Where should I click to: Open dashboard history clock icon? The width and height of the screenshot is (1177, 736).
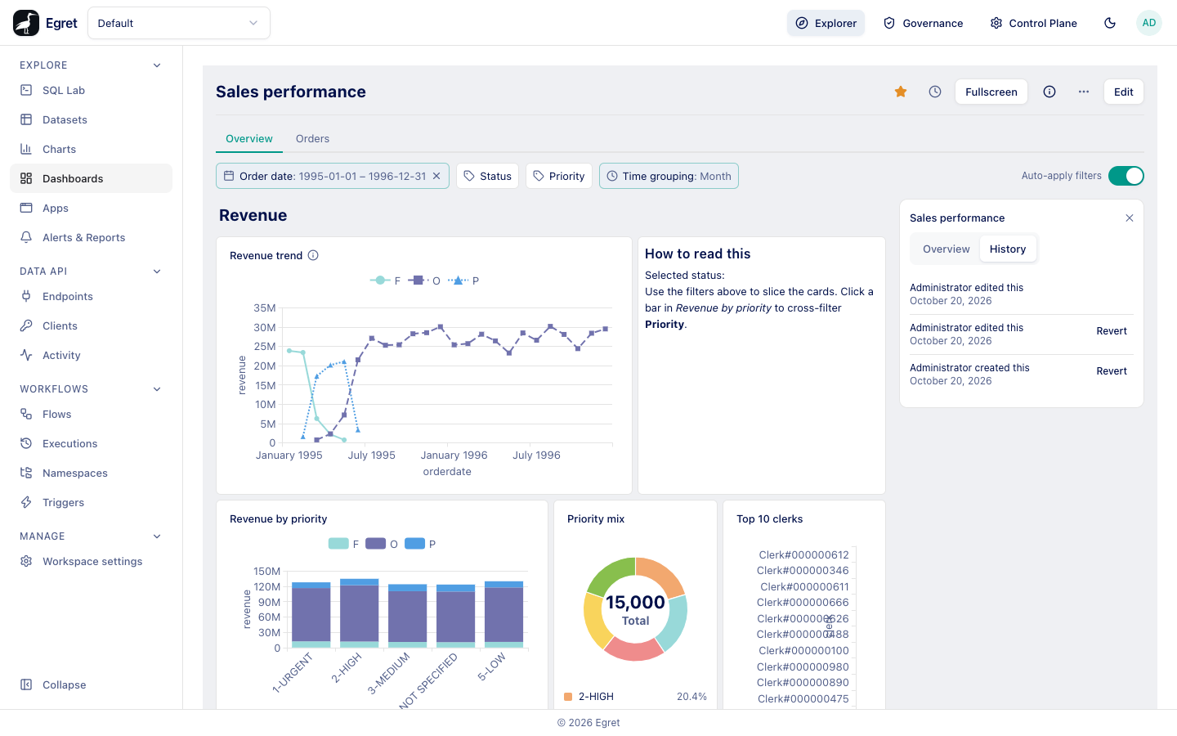[935, 92]
